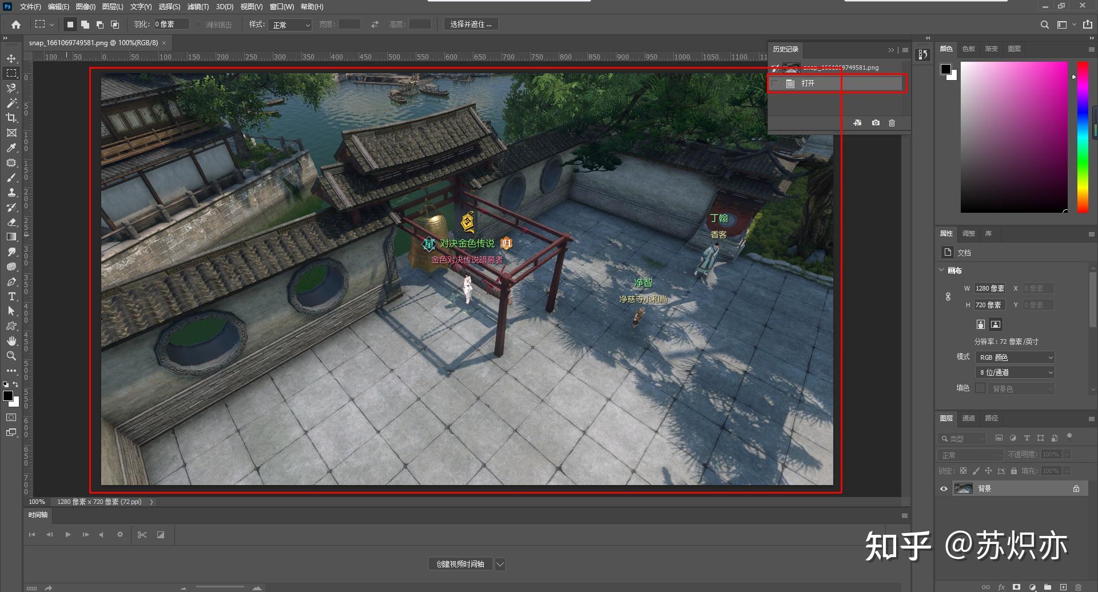Click the 选择并遮住 button
1098x592 pixels.
pos(471,25)
